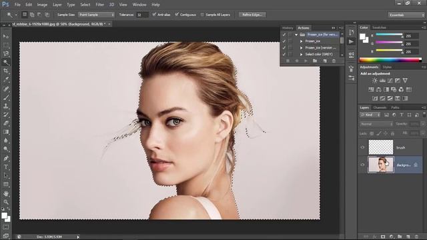Select the Hand tool
The height and width of the screenshot is (240, 427).
(x=6, y=193)
